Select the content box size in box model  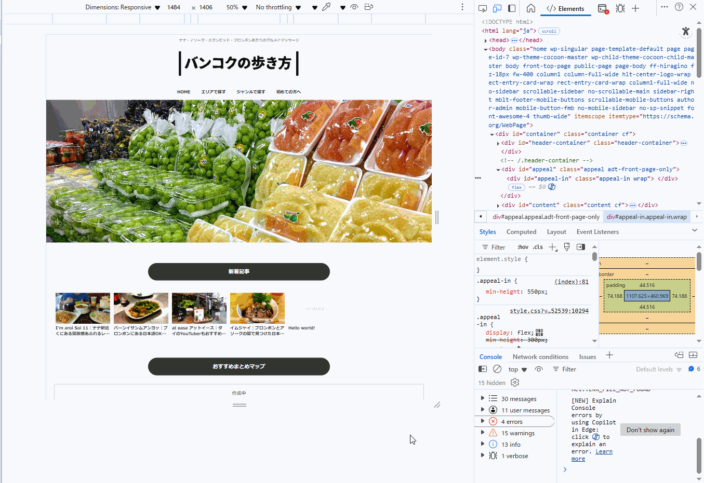[x=647, y=296]
